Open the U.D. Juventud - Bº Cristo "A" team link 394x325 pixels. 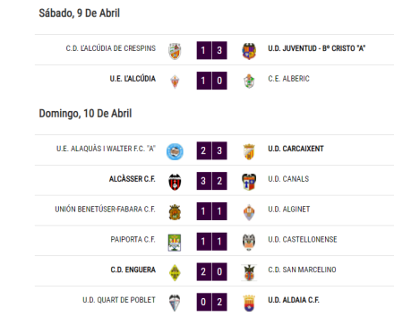click(x=317, y=48)
